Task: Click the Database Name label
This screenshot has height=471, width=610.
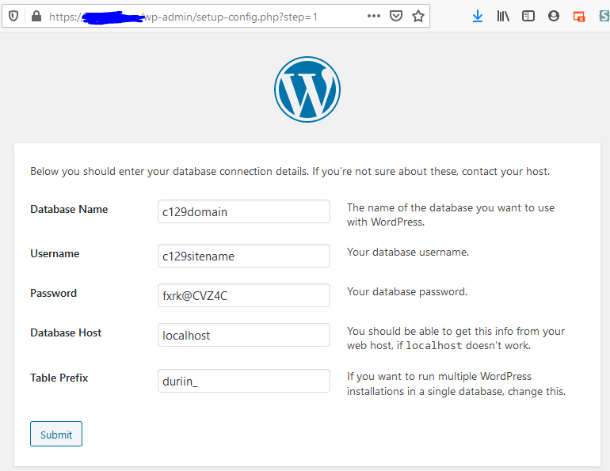Action: point(69,209)
